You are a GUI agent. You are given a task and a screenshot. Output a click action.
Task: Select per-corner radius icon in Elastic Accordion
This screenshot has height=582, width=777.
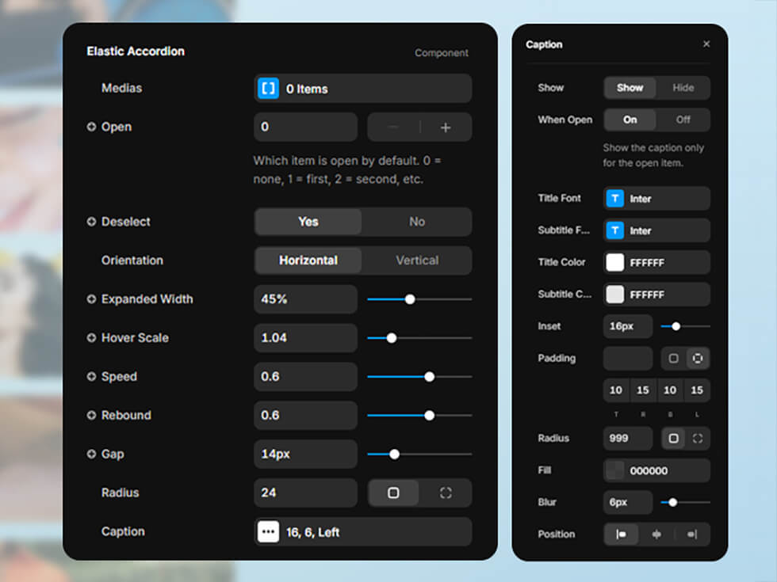[x=446, y=493]
